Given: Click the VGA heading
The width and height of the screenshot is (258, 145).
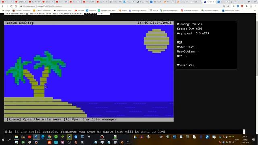Looking at the screenshot, I should (179, 42).
